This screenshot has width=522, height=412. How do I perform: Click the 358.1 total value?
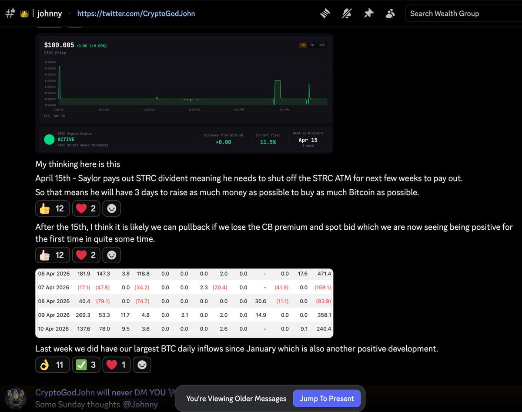click(x=324, y=315)
